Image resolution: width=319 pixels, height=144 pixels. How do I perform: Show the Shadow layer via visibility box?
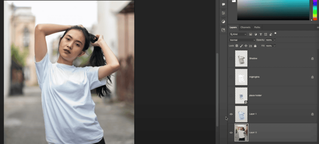[231, 58]
